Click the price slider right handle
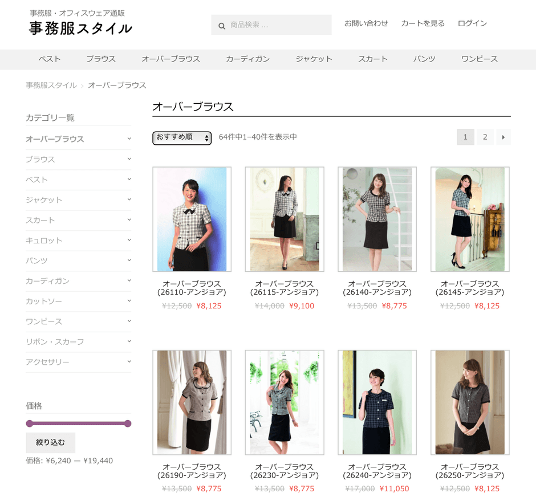This screenshot has height=497, width=536. (128, 423)
